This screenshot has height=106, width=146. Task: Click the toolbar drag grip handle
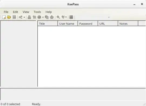click(1, 17)
